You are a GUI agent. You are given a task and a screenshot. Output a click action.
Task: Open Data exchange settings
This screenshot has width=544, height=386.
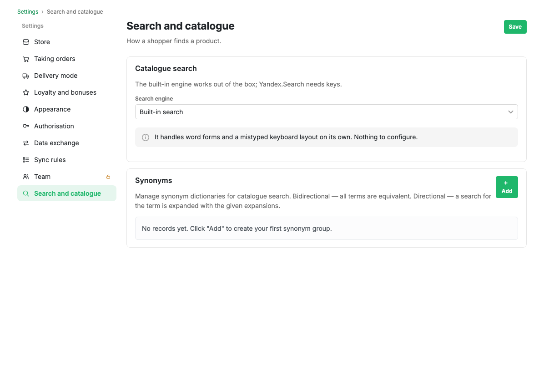66,143
